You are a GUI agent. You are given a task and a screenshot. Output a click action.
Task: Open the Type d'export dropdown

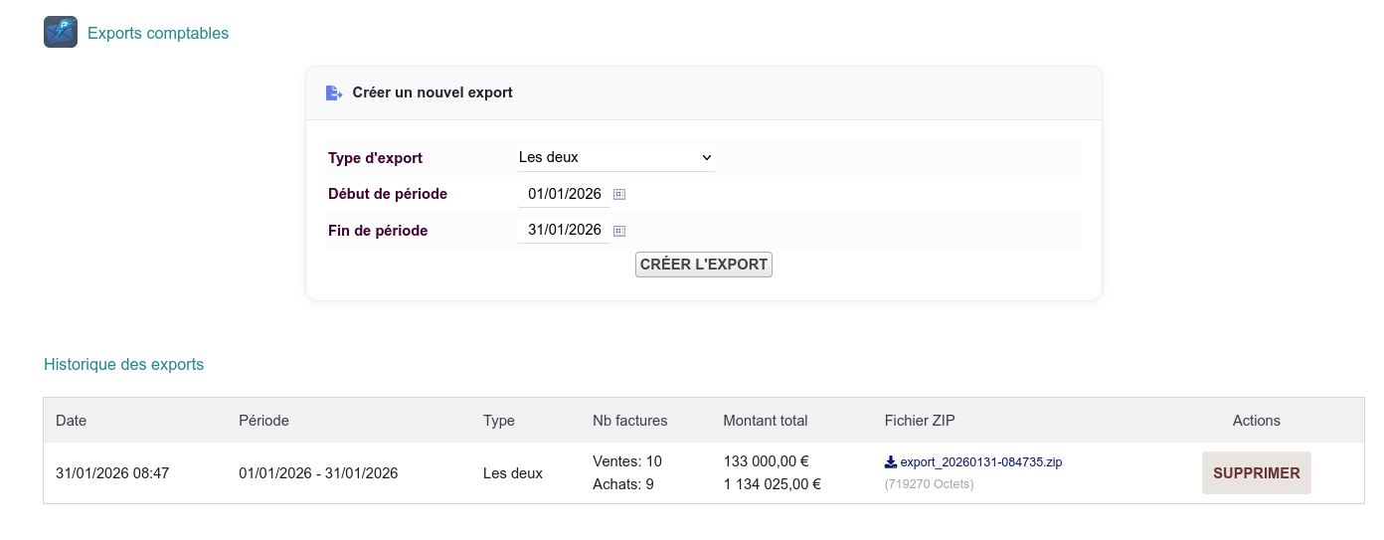615,157
